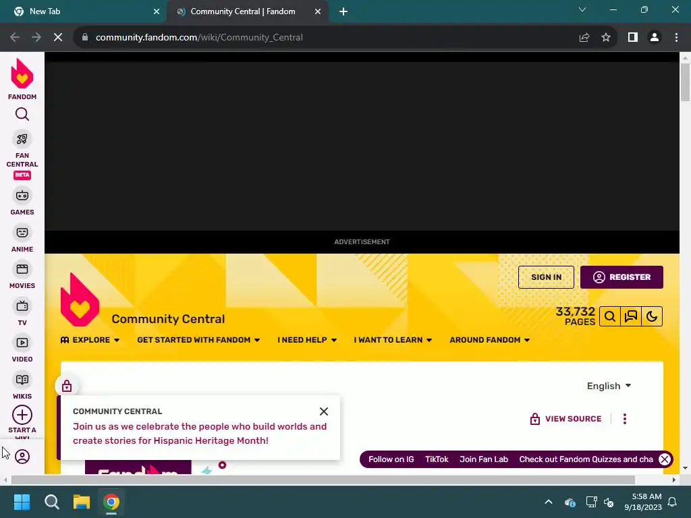Close the Community Central tab
691x518 pixels.
pos(318,11)
